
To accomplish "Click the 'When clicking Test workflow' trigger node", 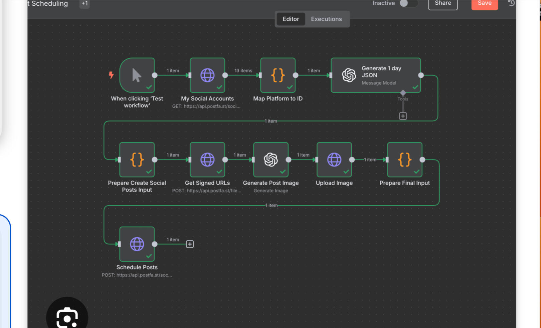I will (137, 75).
